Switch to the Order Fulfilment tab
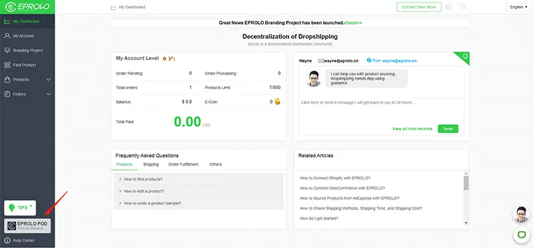Screen dimensions: 533x248 click(x=183, y=164)
